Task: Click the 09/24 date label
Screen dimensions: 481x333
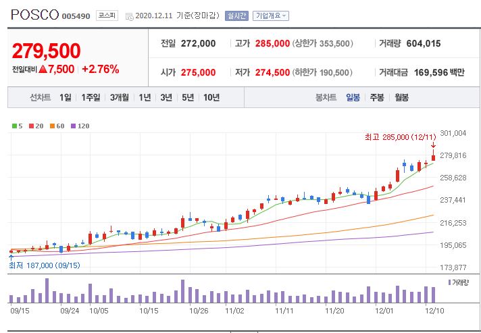Action: 70,311
